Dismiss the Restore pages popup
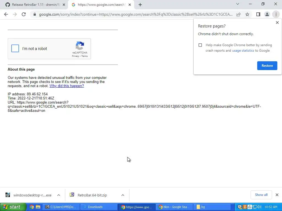 click(x=277, y=23)
